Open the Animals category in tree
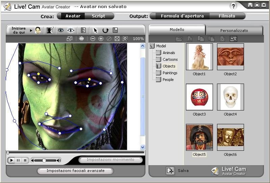This screenshot has width=270, height=183. (168, 53)
